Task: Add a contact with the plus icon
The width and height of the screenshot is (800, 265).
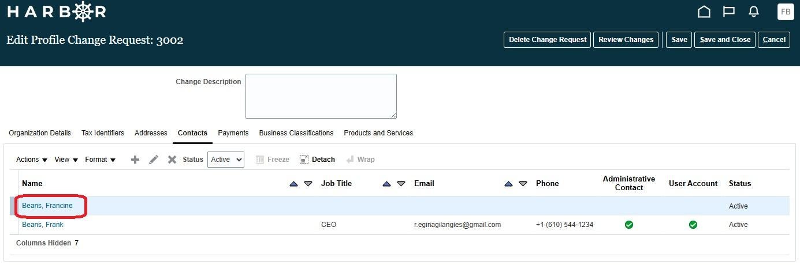Action: (135, 160)
